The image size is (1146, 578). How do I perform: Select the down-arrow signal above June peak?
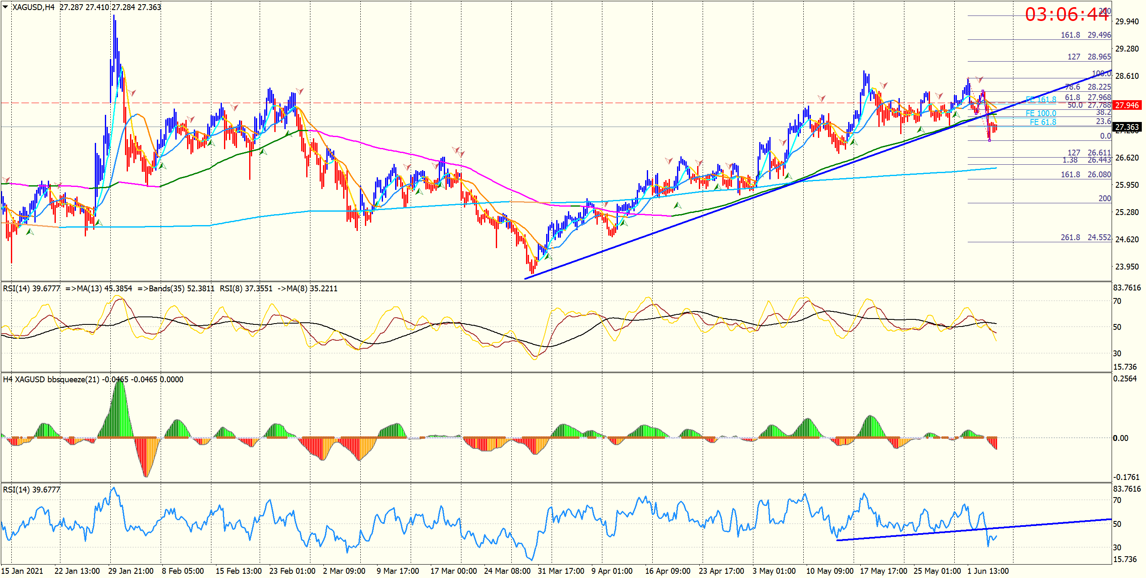coord(979,80)
